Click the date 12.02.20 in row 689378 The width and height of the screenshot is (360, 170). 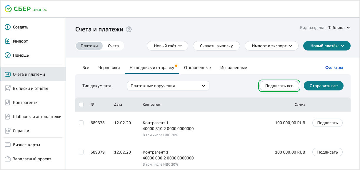pyautogui.click(x=122, y=123)
